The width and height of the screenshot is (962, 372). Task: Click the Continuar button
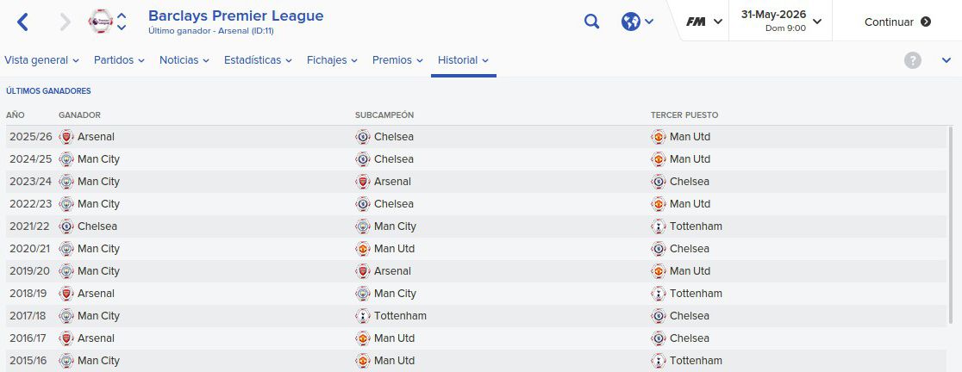[x=897, y=22]
